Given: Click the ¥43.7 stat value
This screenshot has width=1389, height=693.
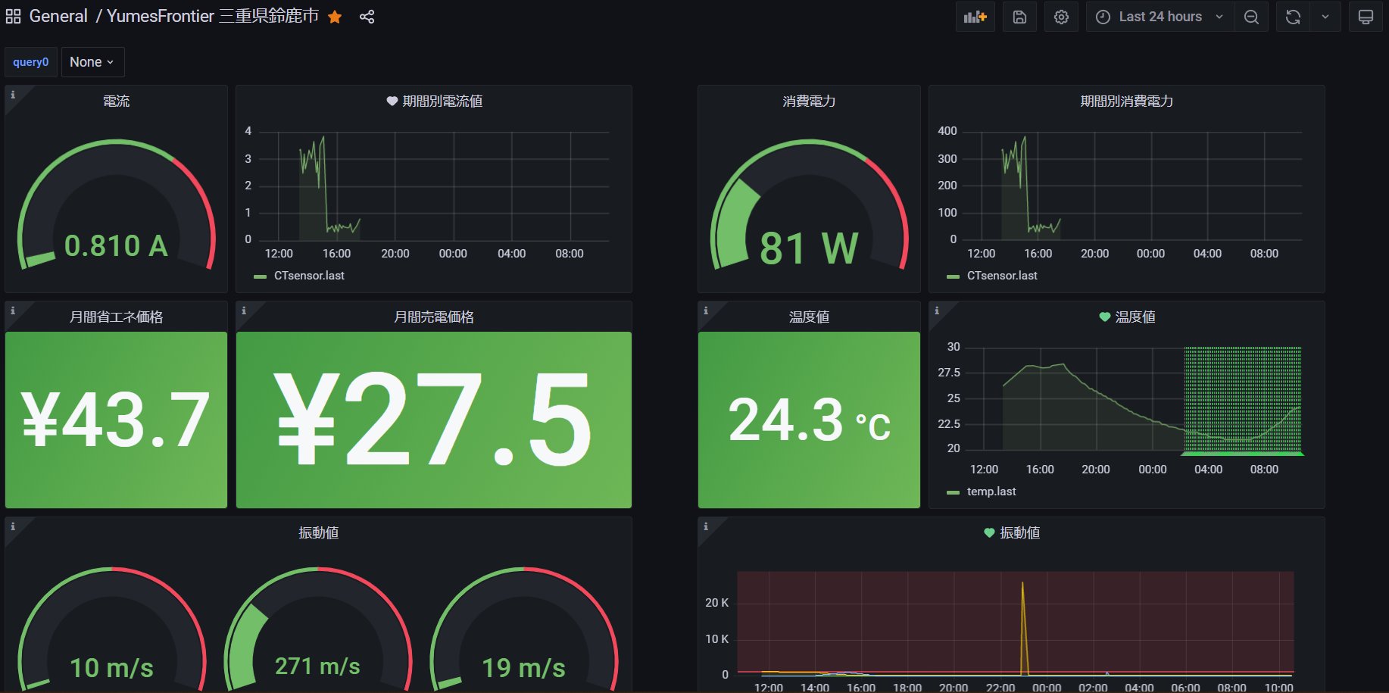Looking at the screenshot, I should (115, 420).
